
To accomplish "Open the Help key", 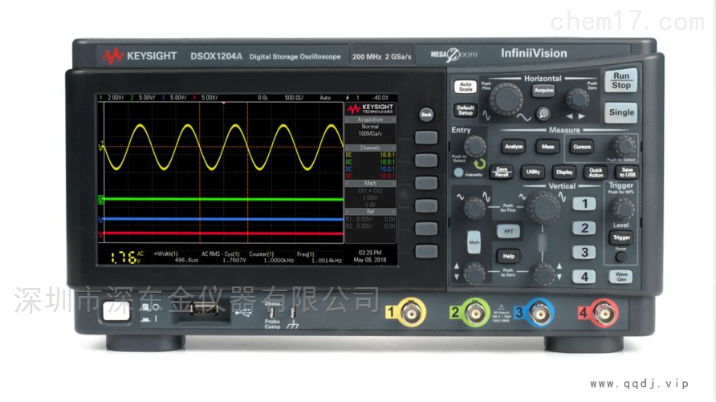I will point(508,256).
